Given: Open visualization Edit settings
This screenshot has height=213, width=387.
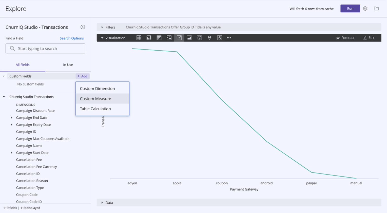Looking at the screenshot, I should [369, 38].
